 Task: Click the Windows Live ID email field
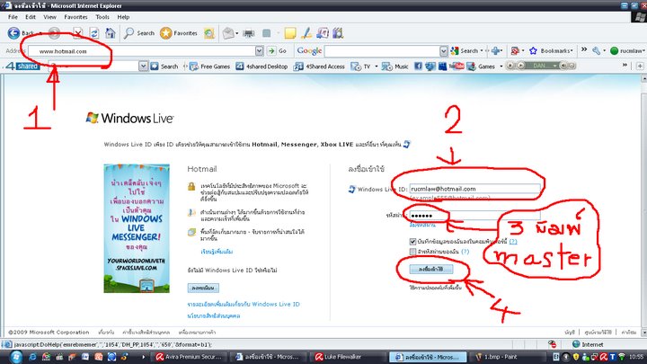pyautogui.click(x=474, y=189)
